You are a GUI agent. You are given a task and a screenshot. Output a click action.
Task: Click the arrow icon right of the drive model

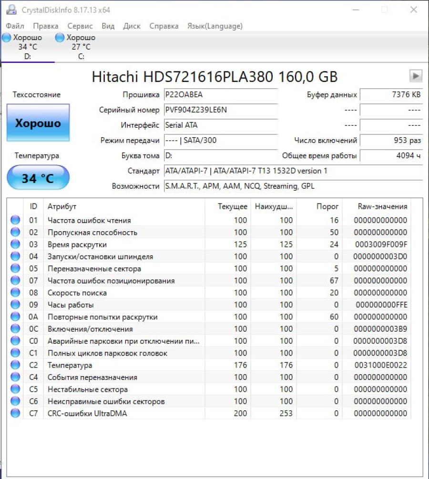pos(416,76)
